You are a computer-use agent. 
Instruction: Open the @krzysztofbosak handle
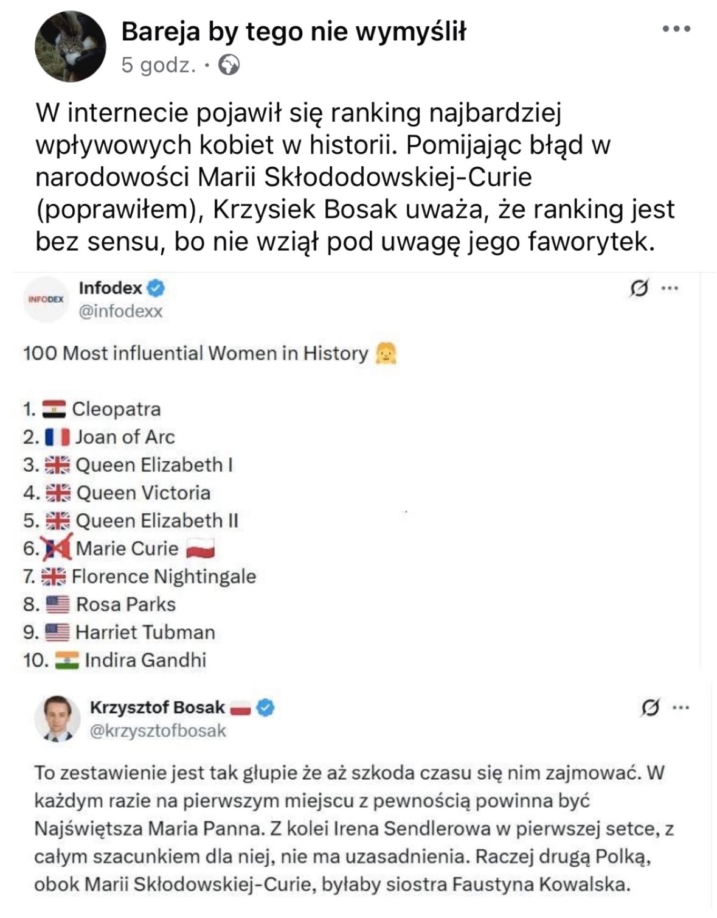[x=158, y=731]
